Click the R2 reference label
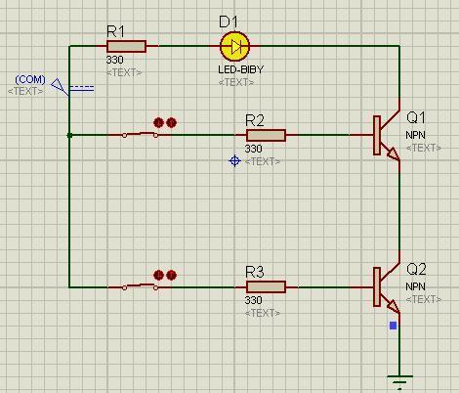The image size is (459, 393). pos(255,120)
